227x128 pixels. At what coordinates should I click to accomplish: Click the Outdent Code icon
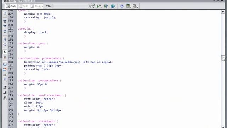5,92
